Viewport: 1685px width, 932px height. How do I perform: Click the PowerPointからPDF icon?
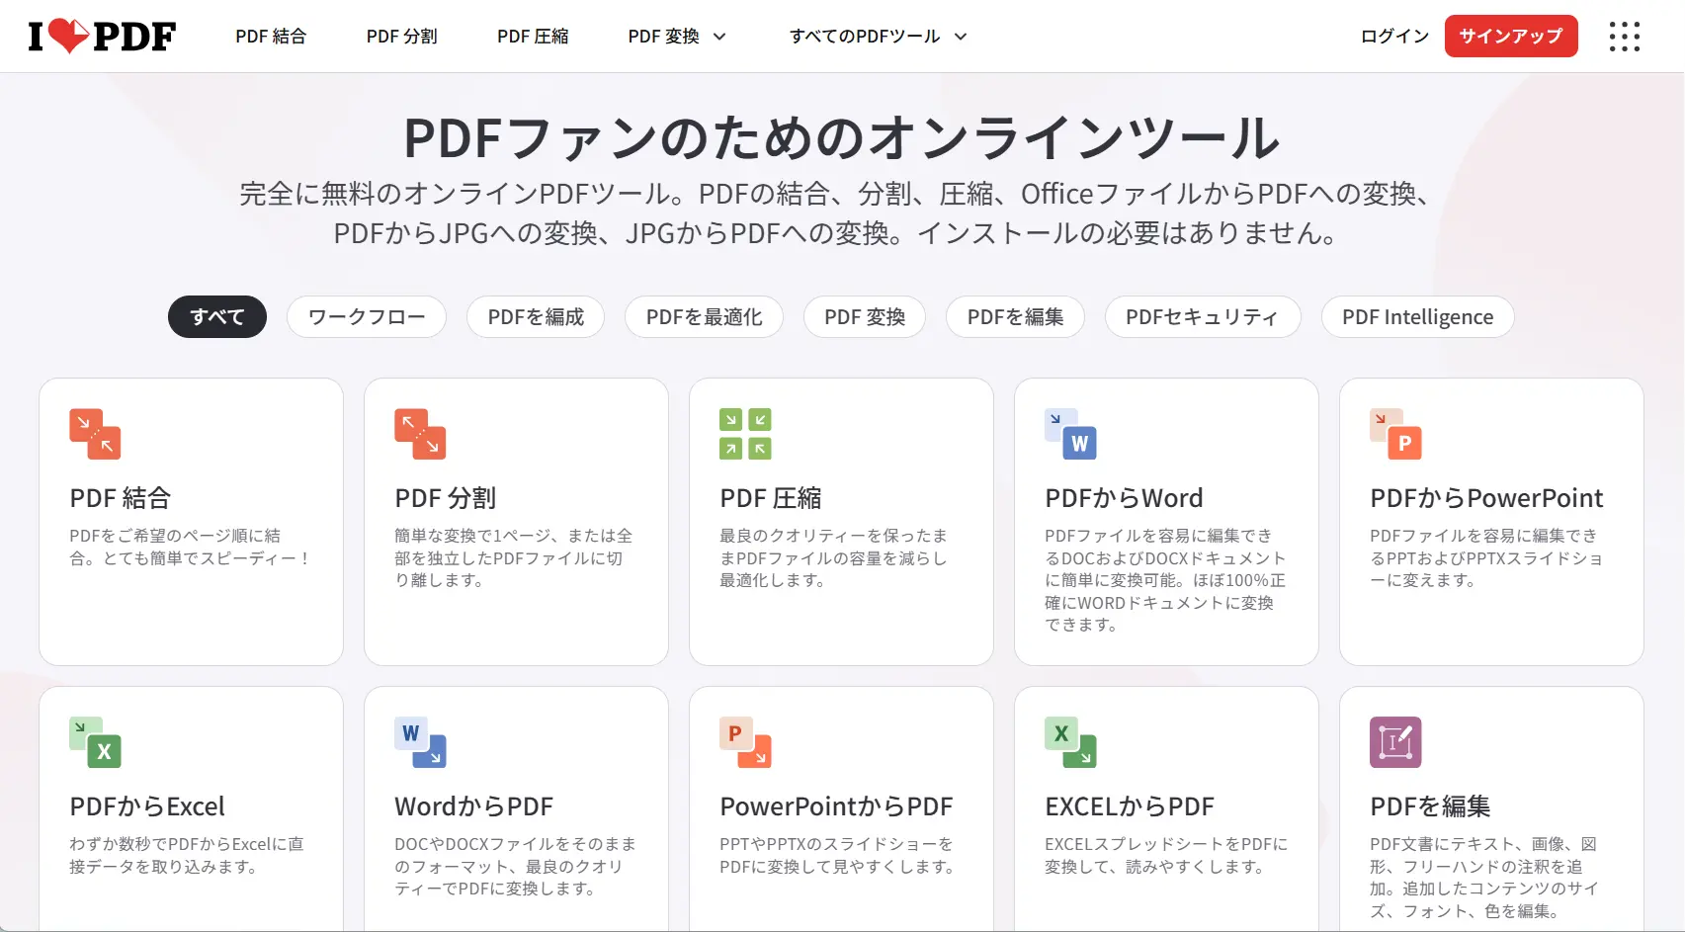click(x=745, y=742)
